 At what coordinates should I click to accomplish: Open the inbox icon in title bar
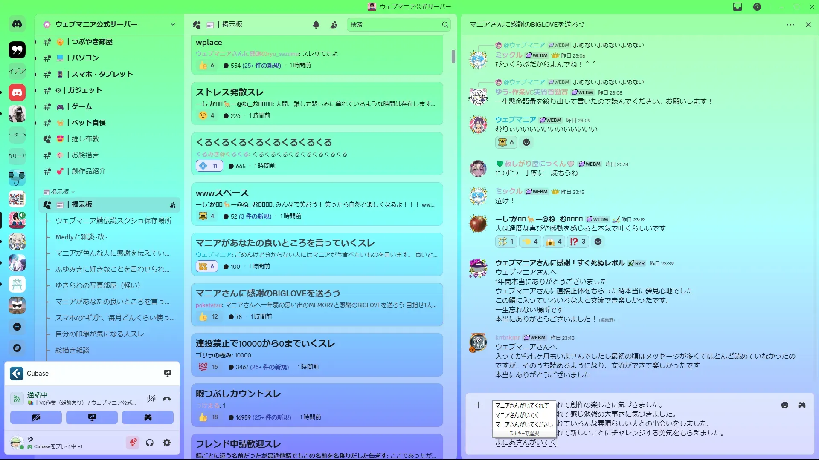click(738, 7)
